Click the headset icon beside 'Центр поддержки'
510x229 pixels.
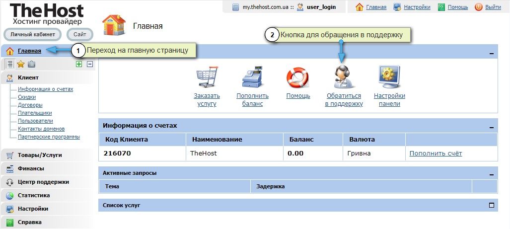pos(10,182)
